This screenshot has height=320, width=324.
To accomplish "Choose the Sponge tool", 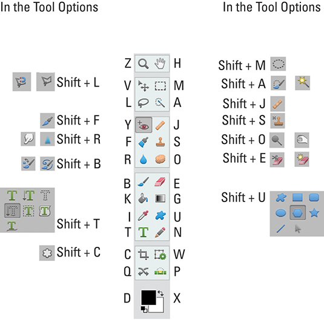I will click(160, 160).
